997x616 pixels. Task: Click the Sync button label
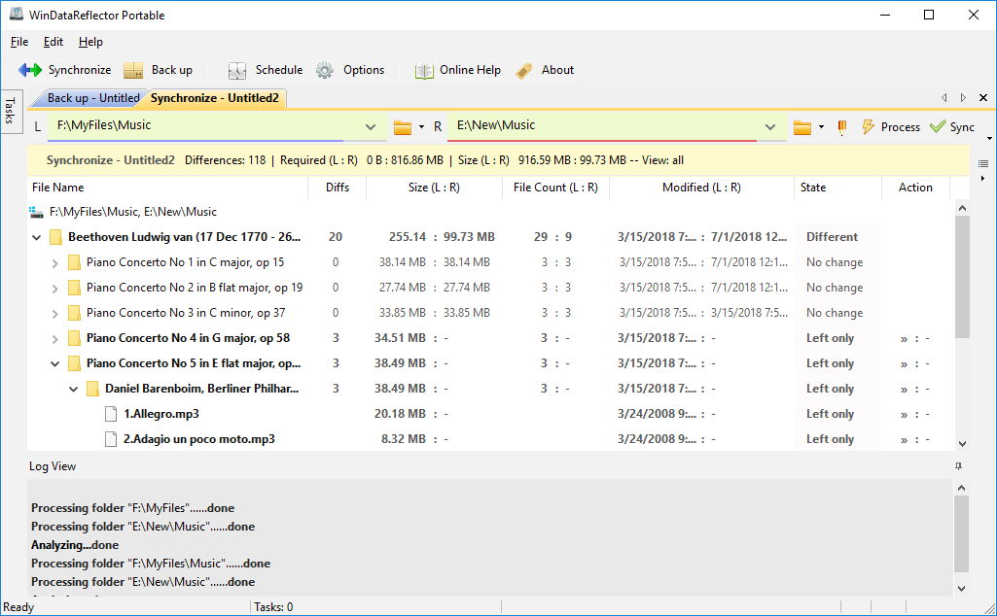[x=962, y=127]
